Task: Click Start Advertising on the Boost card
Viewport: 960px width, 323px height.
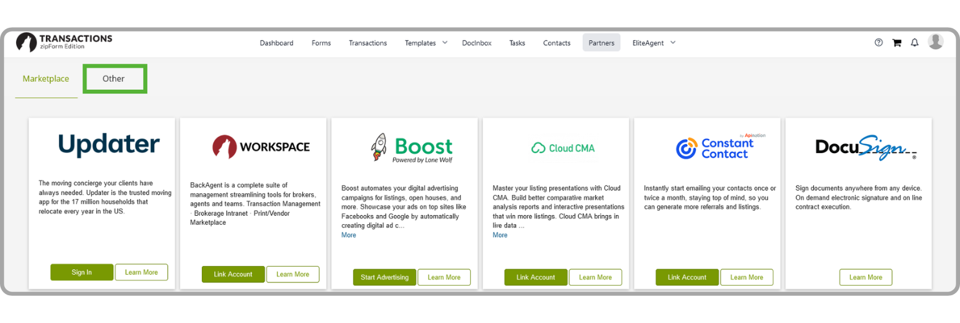Action: pos(384,277)
